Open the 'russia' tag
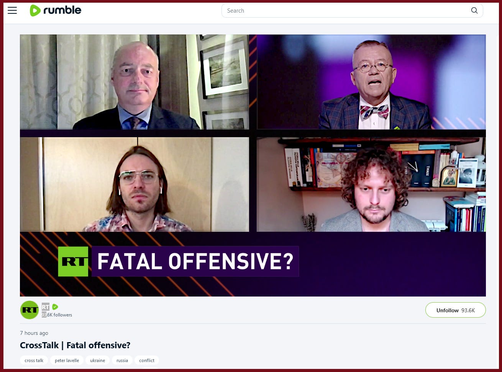Viewport: 502px width, 372px height. (122, 361)
